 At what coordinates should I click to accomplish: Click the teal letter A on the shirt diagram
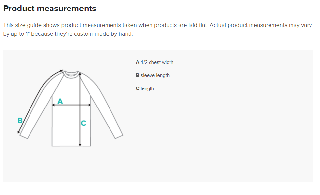point(60,101)
